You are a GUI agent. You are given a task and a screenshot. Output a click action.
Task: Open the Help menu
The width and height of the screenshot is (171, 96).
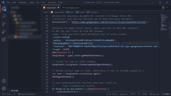pos(60,2)
